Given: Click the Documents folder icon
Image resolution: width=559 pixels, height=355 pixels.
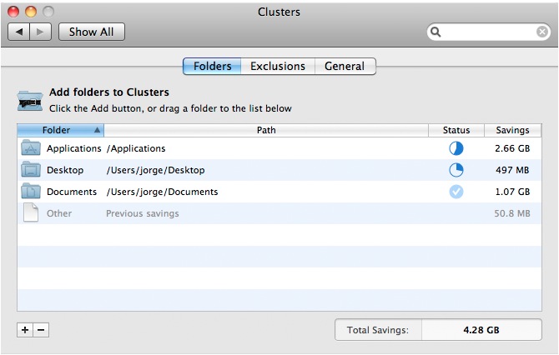Looking at the screenshot, I should tap(31, 192).
